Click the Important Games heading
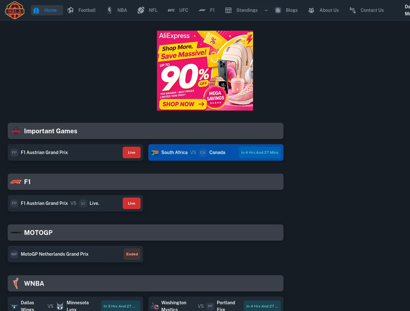Screen dimensions: 410x311 51,131
